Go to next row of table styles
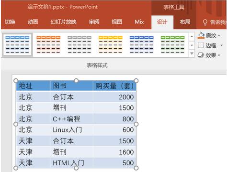This screenshot has width=227, height=172. (192, 45)
